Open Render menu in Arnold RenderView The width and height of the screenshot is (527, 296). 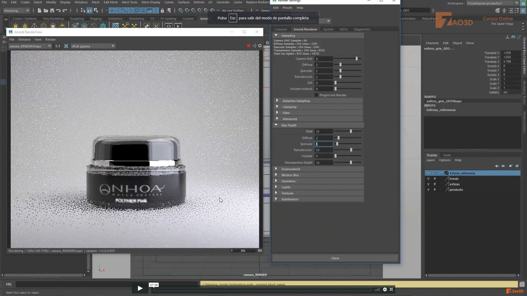tap(51, 39)
